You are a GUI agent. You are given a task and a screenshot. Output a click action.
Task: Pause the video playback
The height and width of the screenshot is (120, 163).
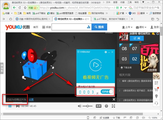pos(10,106)
